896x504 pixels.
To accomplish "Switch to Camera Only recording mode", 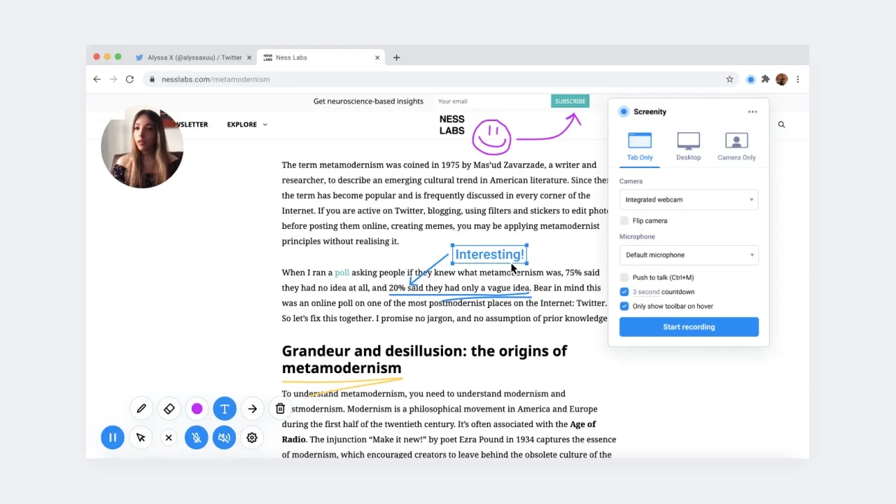I will 736,146.
